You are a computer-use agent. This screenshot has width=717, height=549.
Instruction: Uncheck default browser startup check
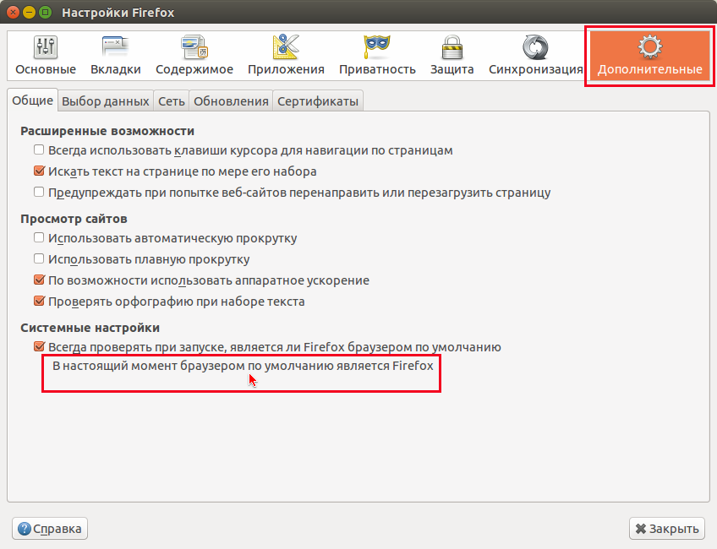click(38, 346)
